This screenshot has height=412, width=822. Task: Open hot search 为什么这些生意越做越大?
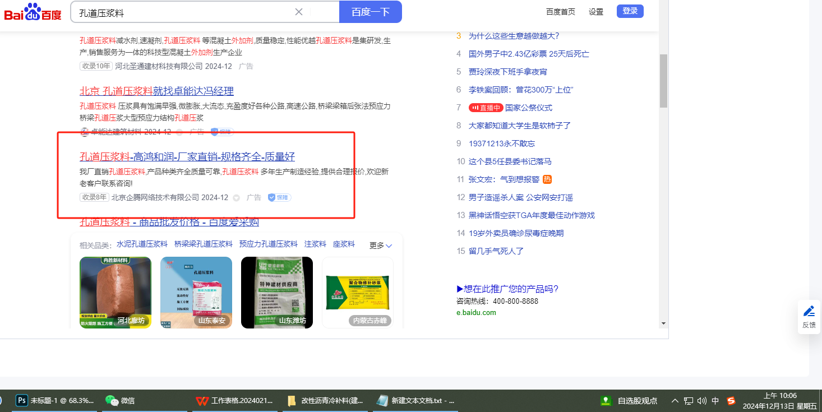(514, 36)
